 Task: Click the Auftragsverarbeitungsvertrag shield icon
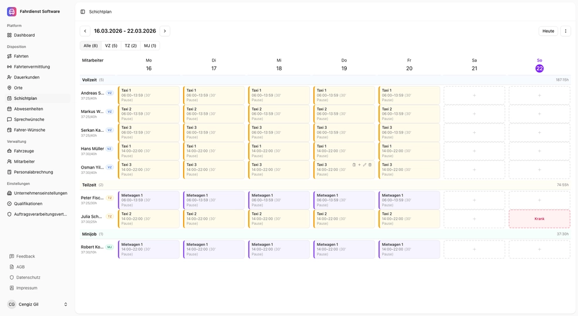[9, 214]
